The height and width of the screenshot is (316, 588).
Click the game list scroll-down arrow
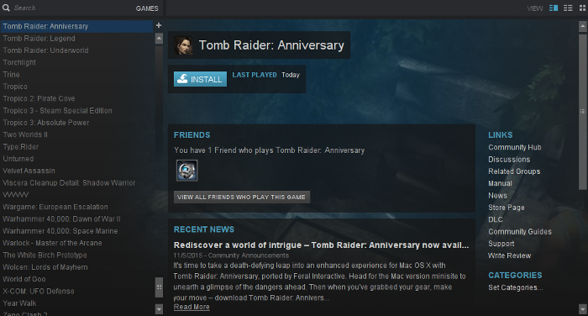click(x=159, y=309)
